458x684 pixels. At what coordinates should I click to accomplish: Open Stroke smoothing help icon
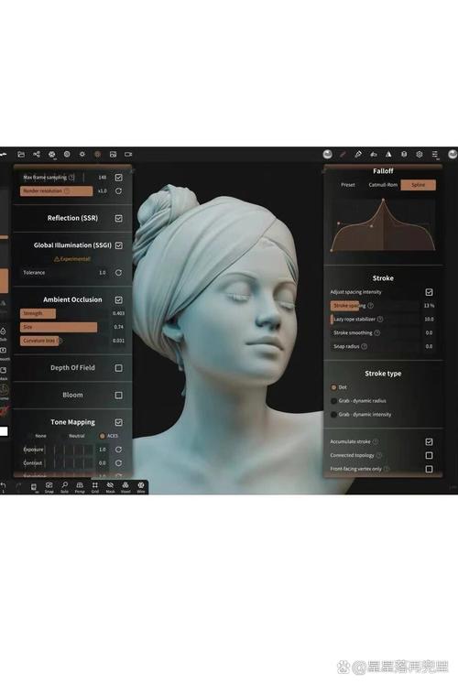click(x=377, y=332)
